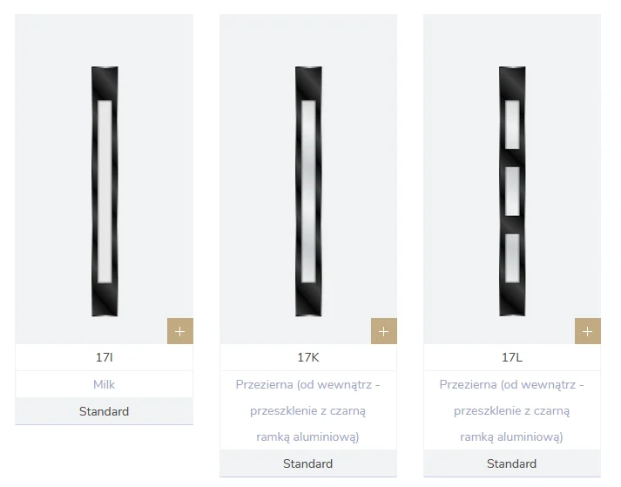Add the 17K glazing with its plus icon
The image size is (621, 487).
point(383,331)
